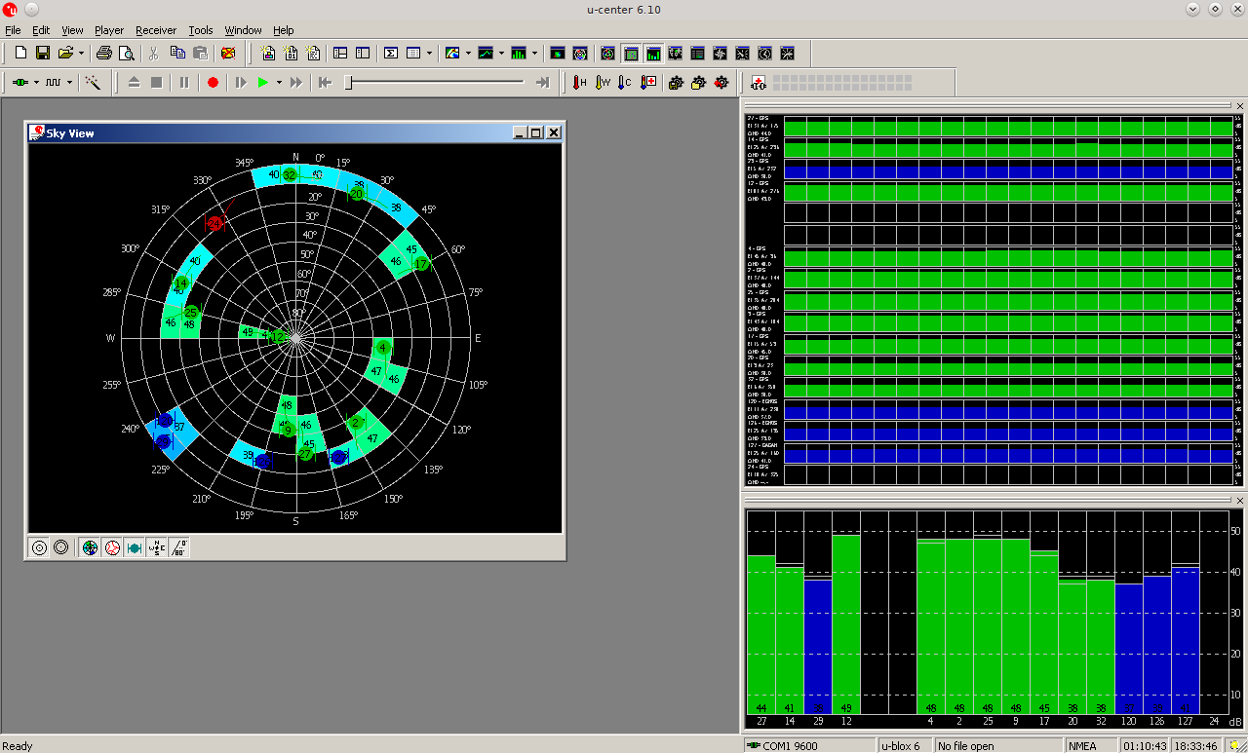1248x753 pixels.
Task: Click the Sigma statistics view icon
Action: point(390,53)
